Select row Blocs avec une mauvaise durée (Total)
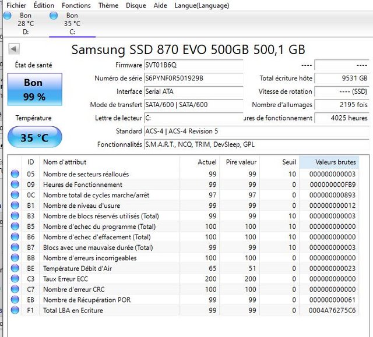Image resolution: width=373 pixels, height=337 pixels. point(184,247)
